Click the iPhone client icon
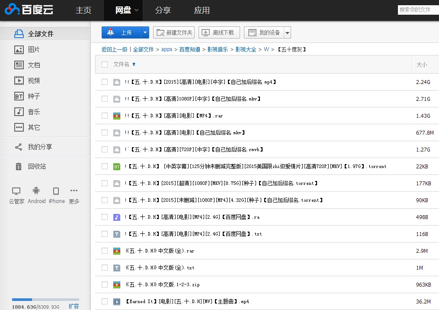The image size is (439, 310). point(56,191)
